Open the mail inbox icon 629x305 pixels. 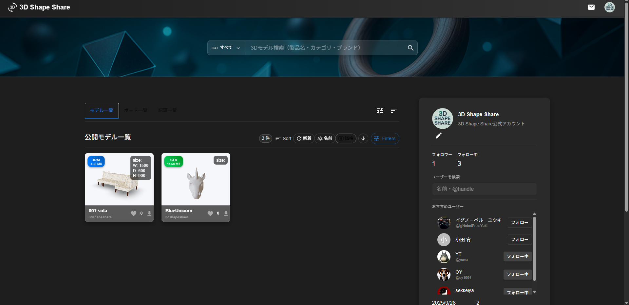point(591,7)
